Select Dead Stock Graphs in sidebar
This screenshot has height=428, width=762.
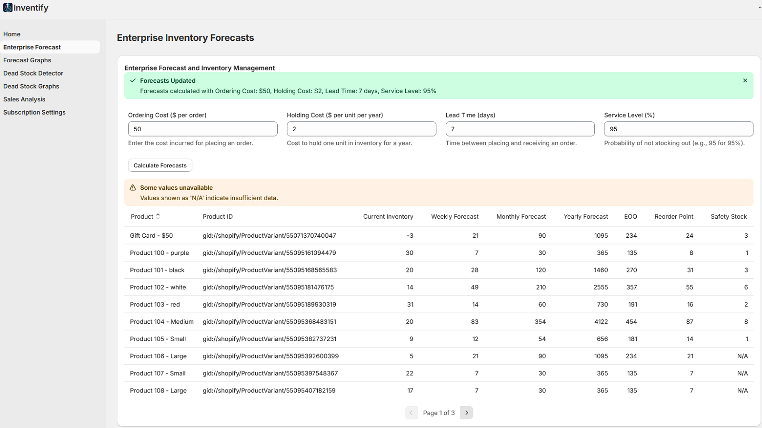(x=31, y=86)
